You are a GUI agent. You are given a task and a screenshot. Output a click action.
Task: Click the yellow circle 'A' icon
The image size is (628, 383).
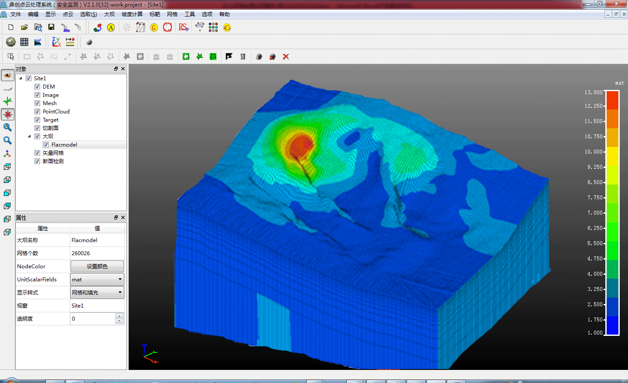(x=111, y=27)
